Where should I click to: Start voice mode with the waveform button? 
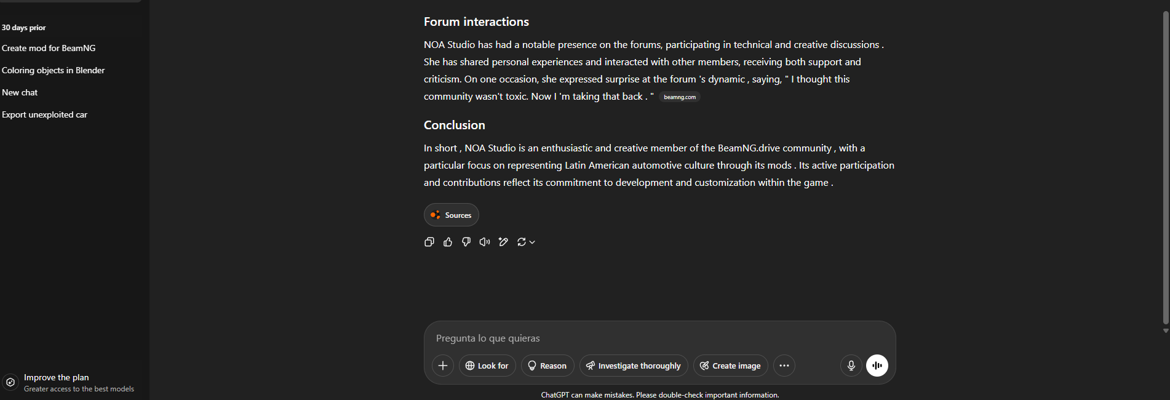click(877, 366)
